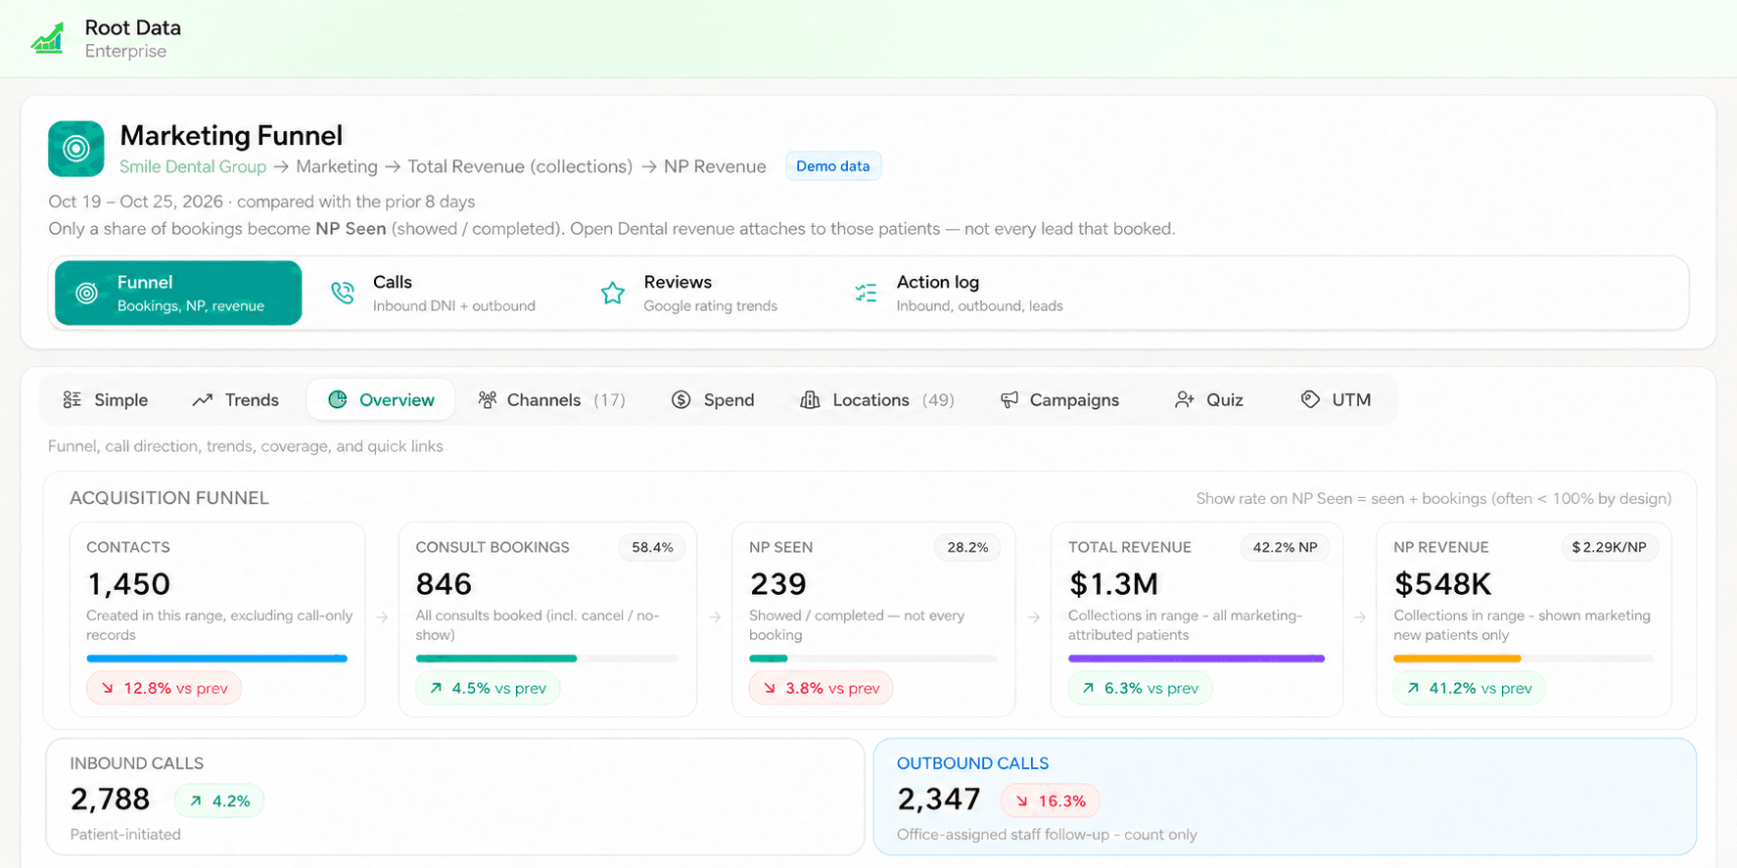1737x868 pixels.
Task: Click the up arrow in NP Revenue 41.2% badge
Action: point(1413,688)
